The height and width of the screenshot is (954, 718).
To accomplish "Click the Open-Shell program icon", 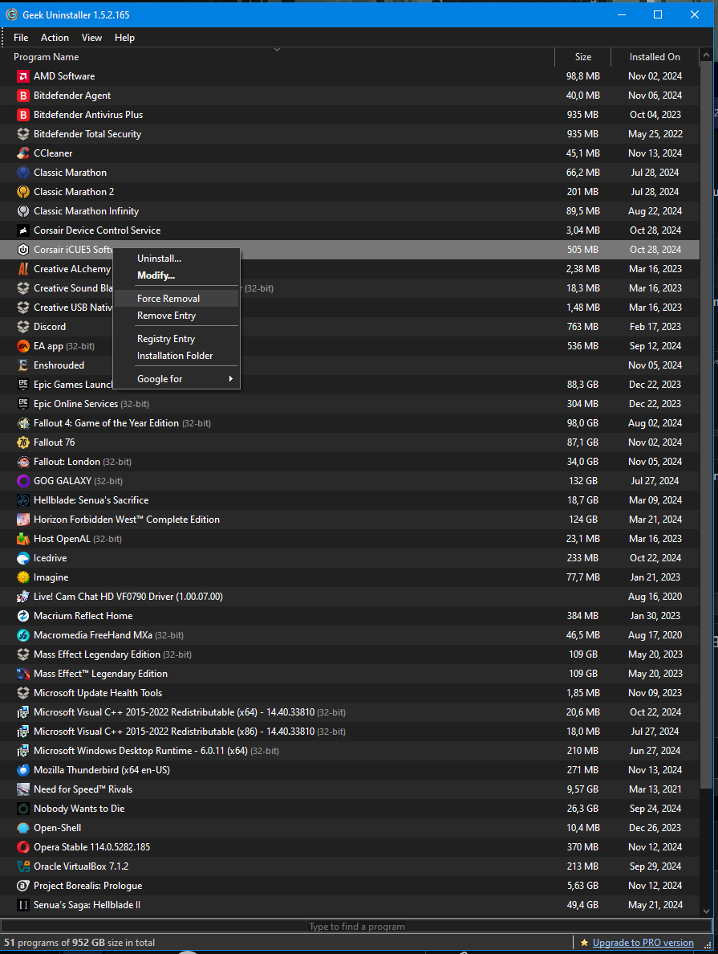I will pos(23,828).
